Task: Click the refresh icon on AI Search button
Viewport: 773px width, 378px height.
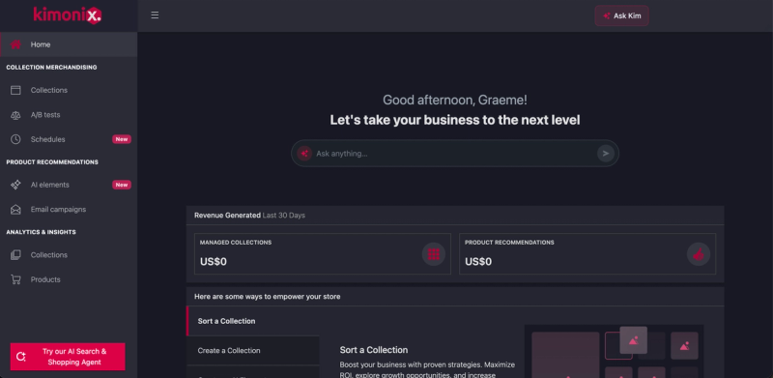Action: pyautogui.click(x=20, y=357)
